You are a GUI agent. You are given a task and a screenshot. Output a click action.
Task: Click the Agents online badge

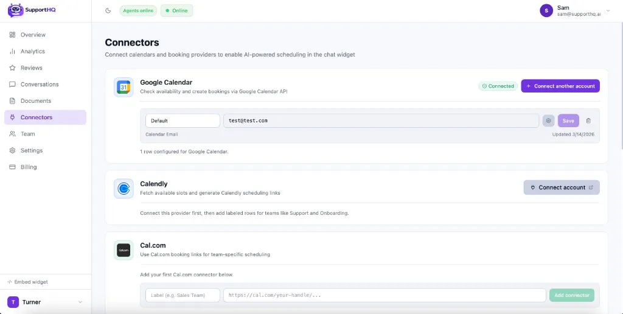[x=138, y=11]
